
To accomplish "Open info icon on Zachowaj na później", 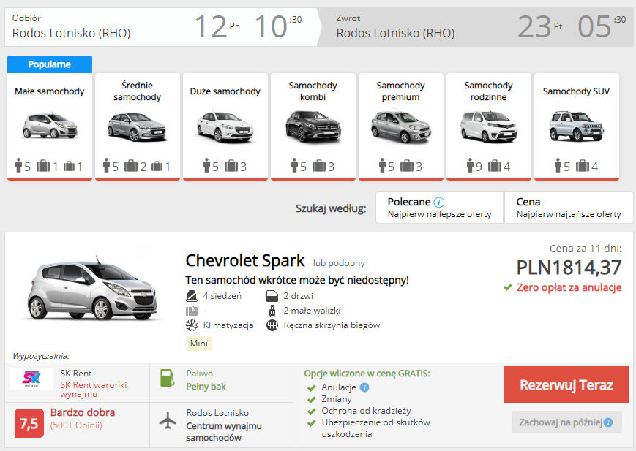I will tap(608, 422).
